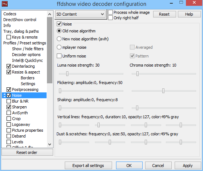Select New noise algorithm (avih) option
The image size is (203, 171).
[x=59, y=39]
